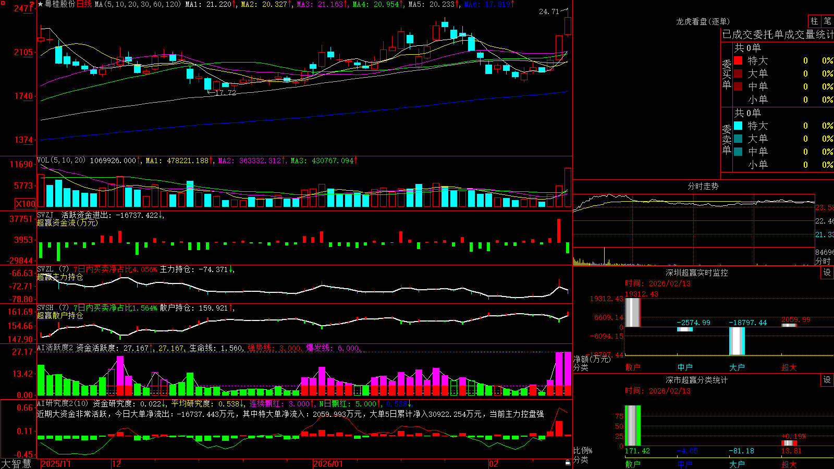Click the 超赢散户持仓 label
834x469 pixels.
(x=60, y=316)
